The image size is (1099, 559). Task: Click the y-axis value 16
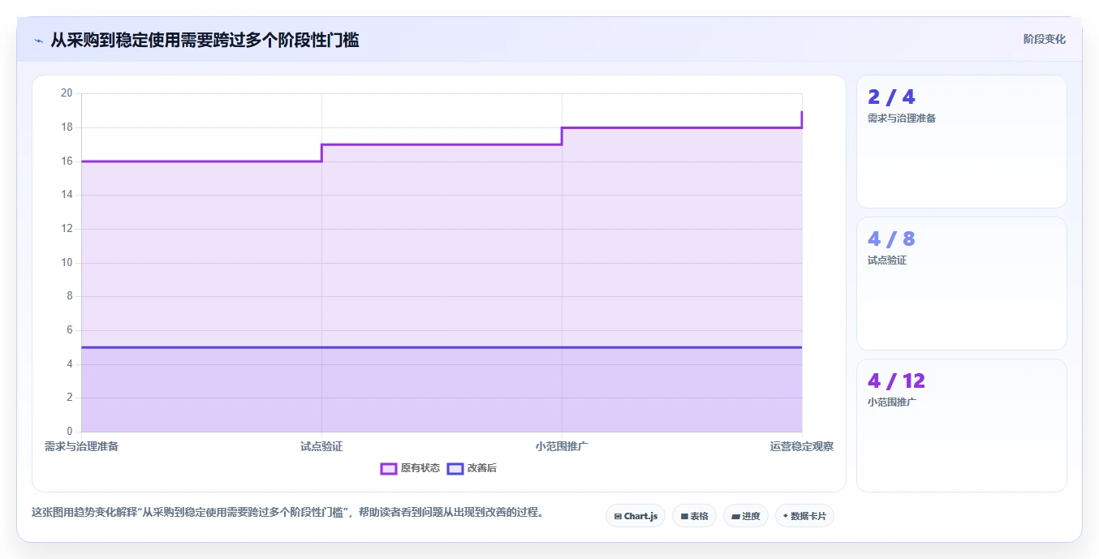tap(67, 161)
